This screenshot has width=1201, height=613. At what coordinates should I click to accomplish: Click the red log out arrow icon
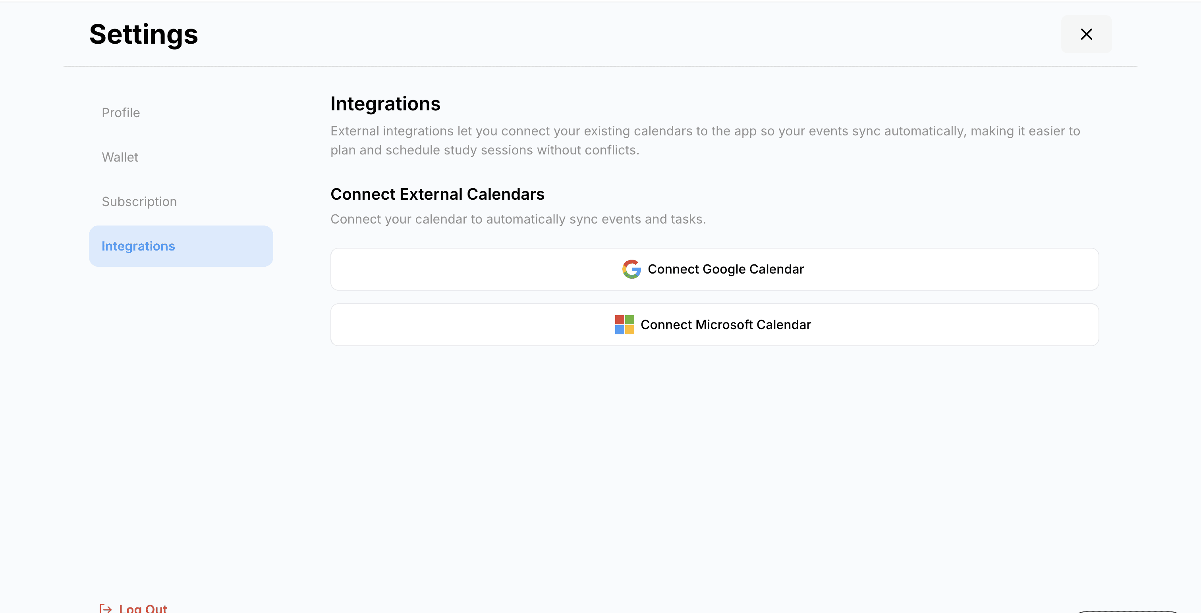click(x=105, y=608)
